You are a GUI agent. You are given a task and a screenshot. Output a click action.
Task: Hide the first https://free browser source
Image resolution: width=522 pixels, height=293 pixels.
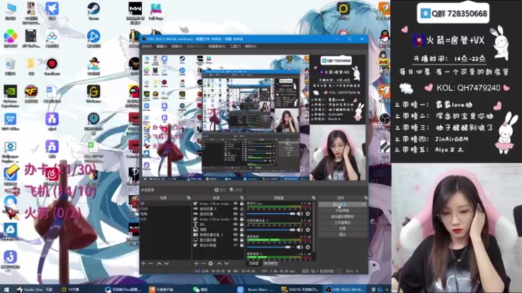236,203
